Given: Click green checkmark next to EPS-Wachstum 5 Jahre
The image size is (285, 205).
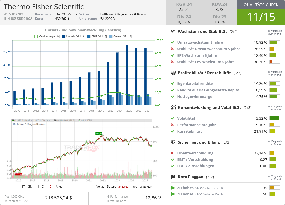Looking at the screenshot, I should pyautogui.click(x=173, y=55).
